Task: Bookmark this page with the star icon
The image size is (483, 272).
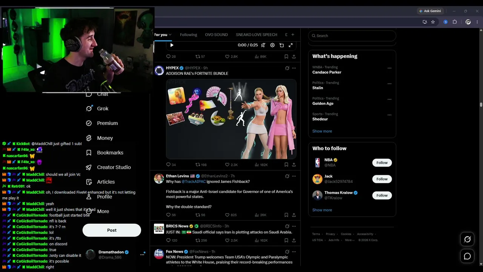Action: [433, 22]
